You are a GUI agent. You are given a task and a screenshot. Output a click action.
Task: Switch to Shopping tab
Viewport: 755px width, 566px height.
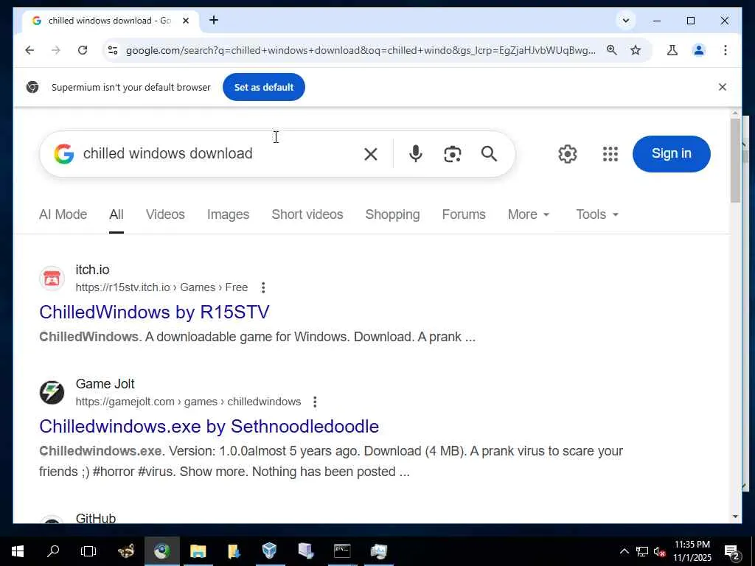[392, 214]
